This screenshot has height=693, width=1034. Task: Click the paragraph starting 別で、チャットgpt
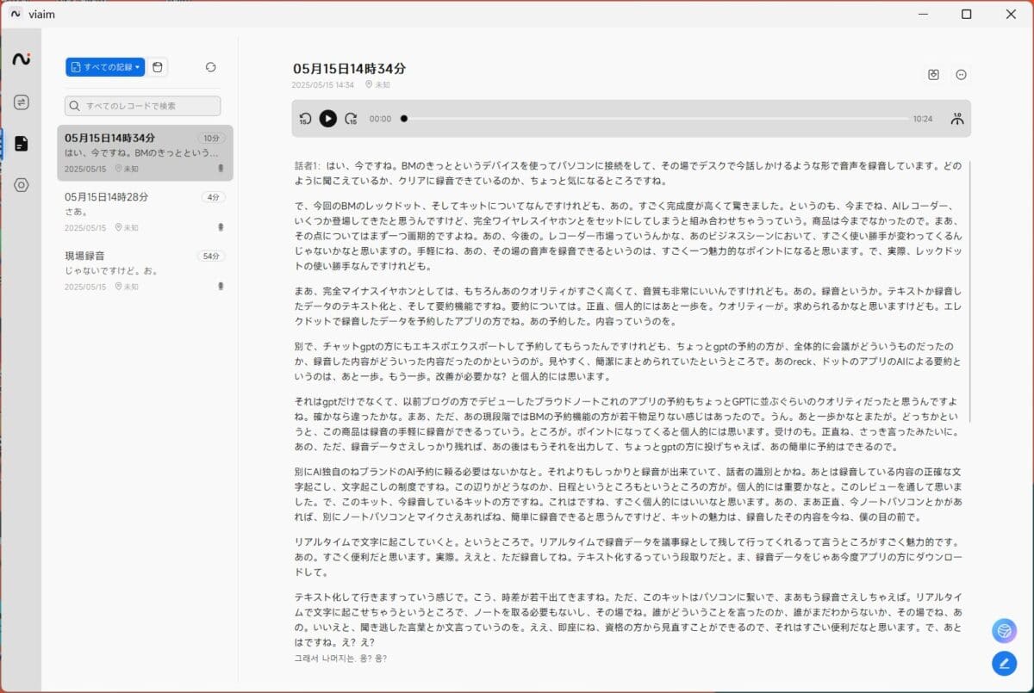click(x=627, y=361)
